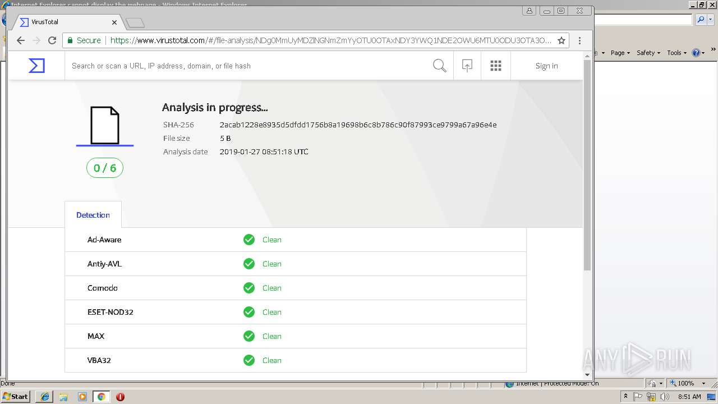This screenshot has width=718, height=404.
Task: Click the search magnifier icon on VirusTotal
Action: (440, 66)
